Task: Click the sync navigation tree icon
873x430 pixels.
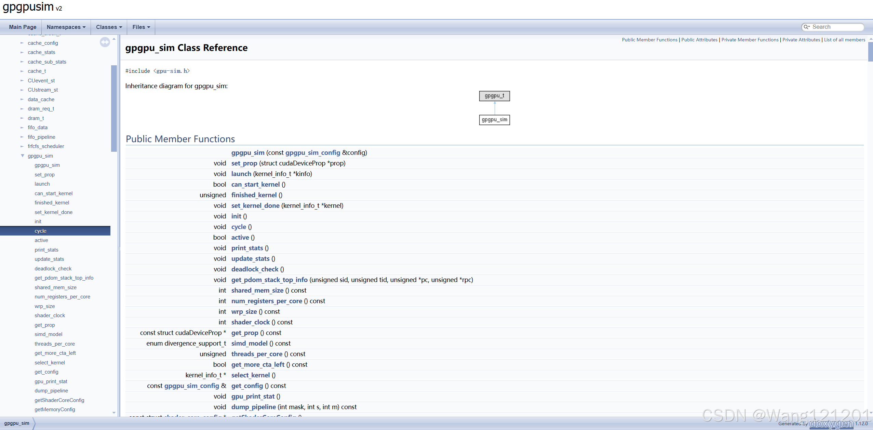Action: click(x=105, y=42)
